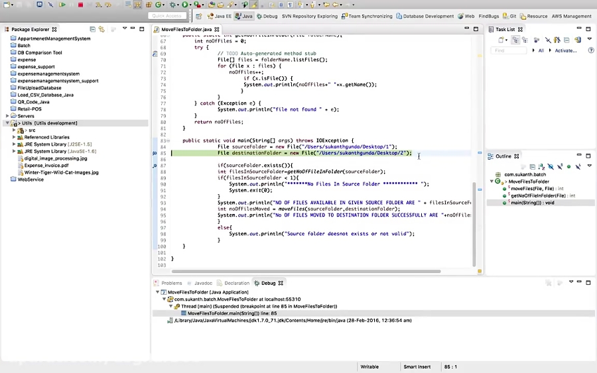The image size is (597, 373).
Task: Click breakpoint marker at line 85
Action: (x=155, y=153)
